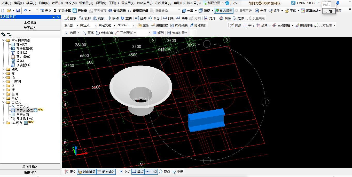This screenshot has height=177, width=352.
Task: Click 编辑钢筋 edit rebar
Action: pos(159,26)
